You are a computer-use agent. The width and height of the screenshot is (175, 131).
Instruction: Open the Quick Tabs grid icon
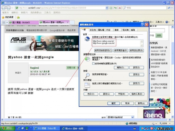4,22
